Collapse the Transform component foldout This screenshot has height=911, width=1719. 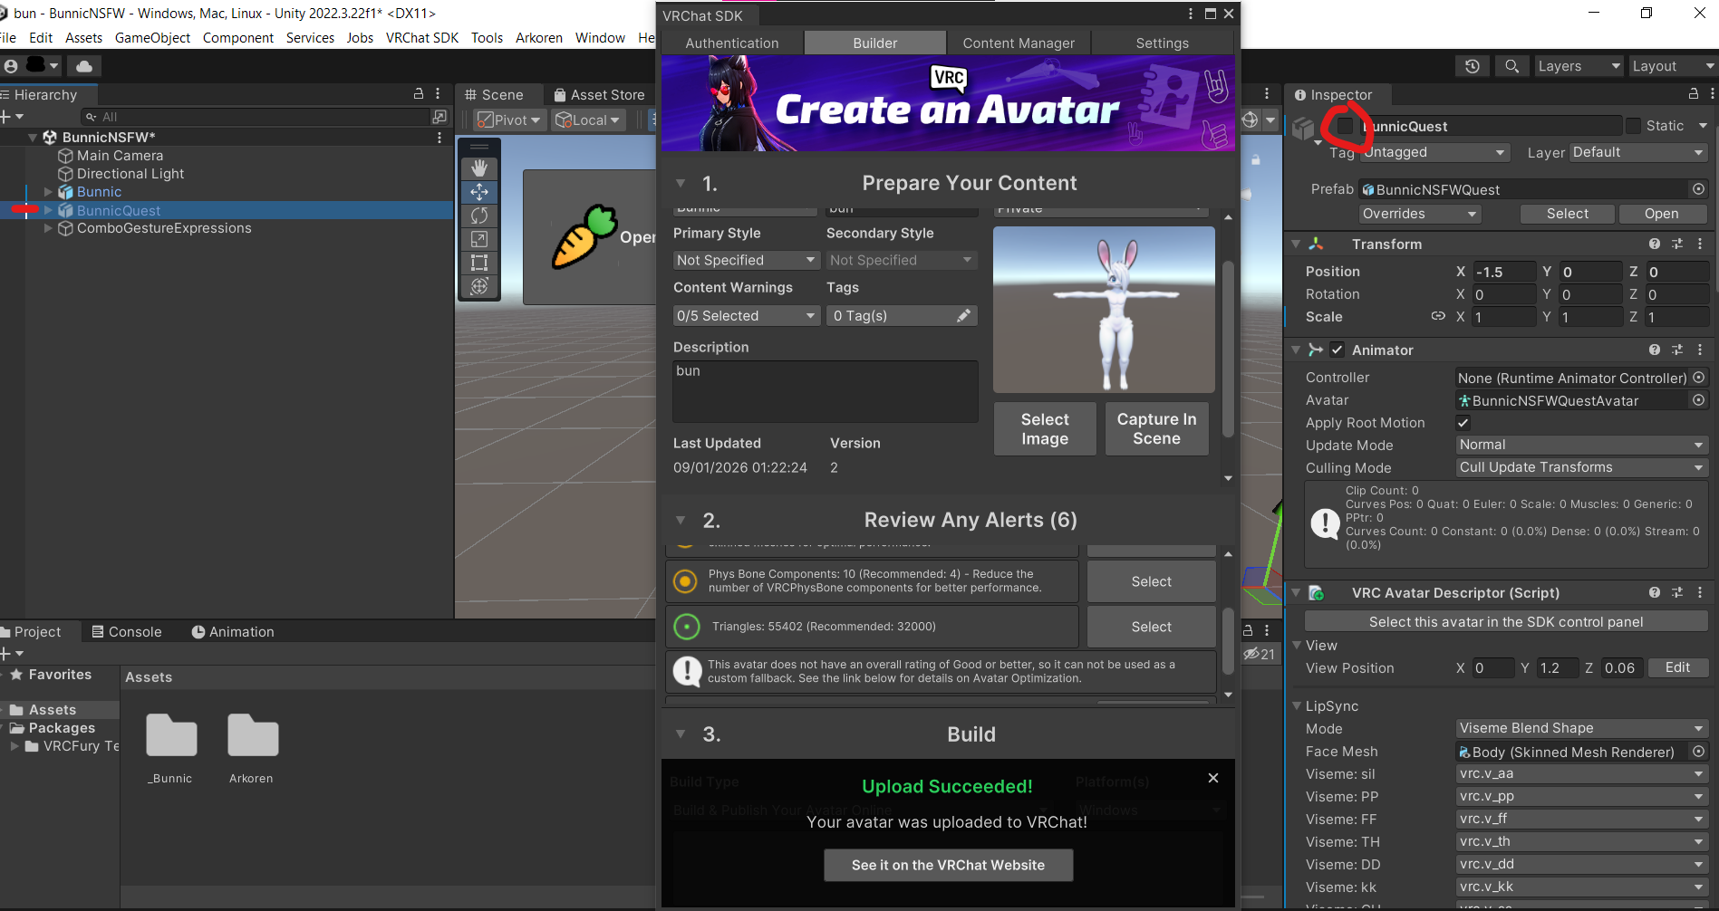1296,244
